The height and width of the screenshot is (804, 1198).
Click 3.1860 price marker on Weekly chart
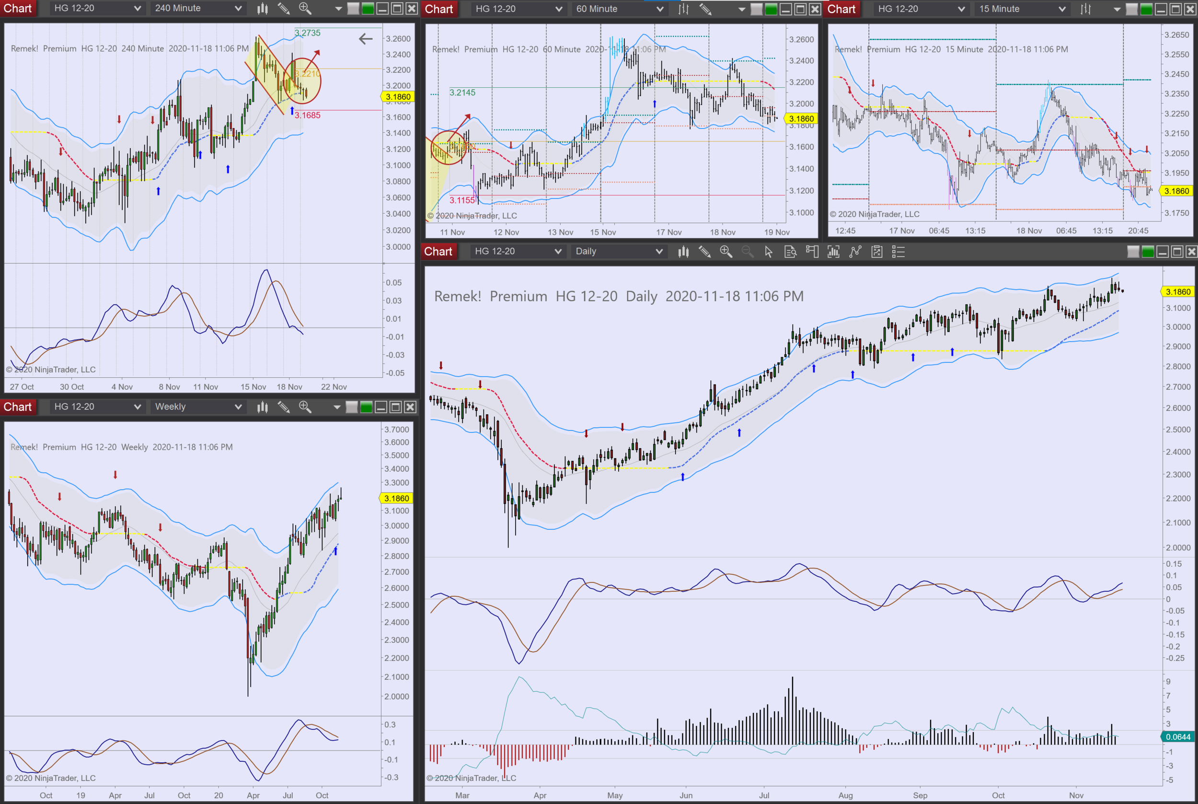(x=396, y=498)
